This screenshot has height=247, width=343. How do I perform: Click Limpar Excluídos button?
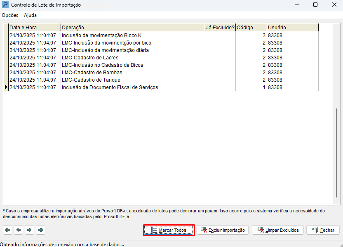[x=278, y=230]
